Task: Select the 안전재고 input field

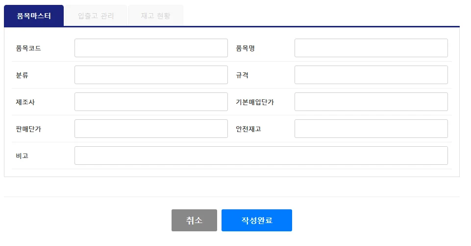Action: click(372, 129)
